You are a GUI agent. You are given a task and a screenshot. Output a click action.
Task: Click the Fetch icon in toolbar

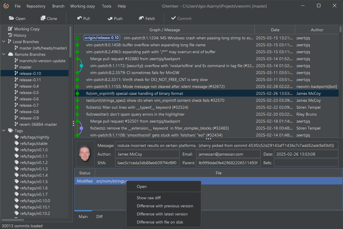point(141,18)
